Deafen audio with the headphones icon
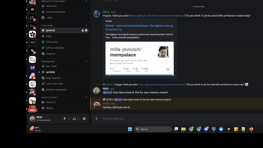The width and height of the screenshot is (263, 148). coord(74,119)
